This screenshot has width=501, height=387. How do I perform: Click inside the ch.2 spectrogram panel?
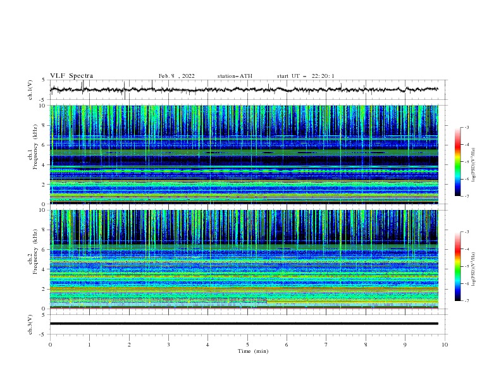pyautogui.click(x=244, y=259)
